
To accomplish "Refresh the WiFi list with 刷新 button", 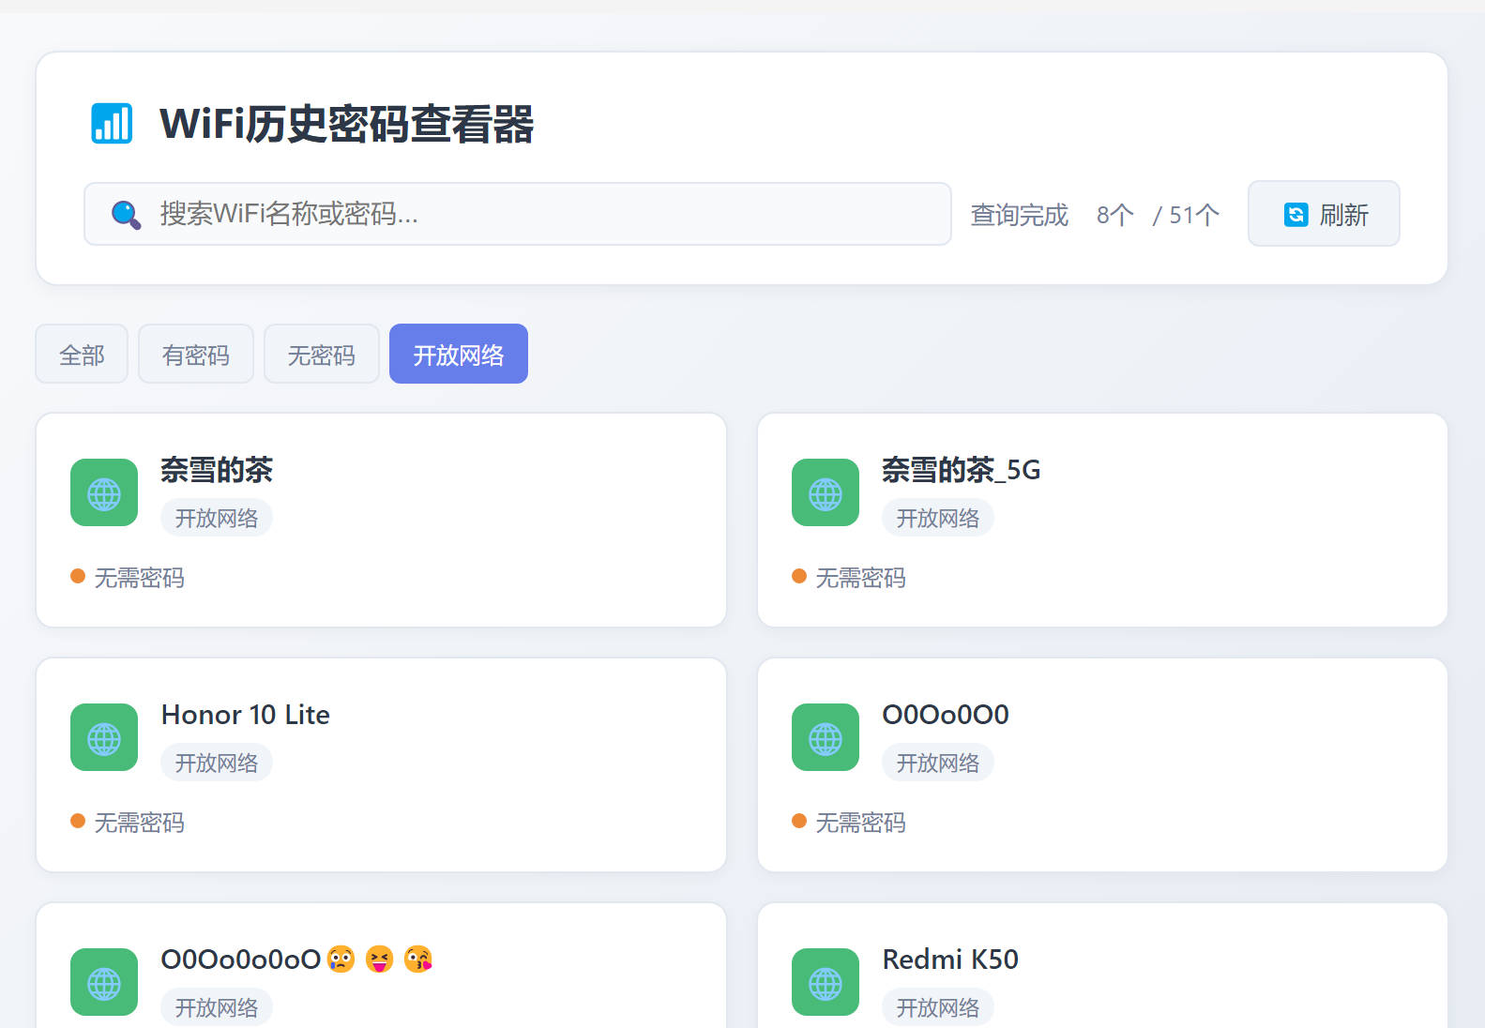I will coord(1324,214).
